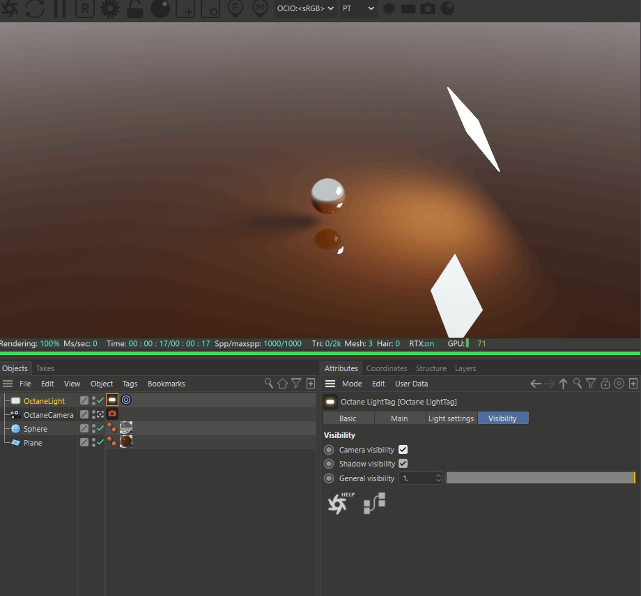Viewport: 641px width, 596px height.
Task: Open the Objects View menu
Action: pos(72,384)
